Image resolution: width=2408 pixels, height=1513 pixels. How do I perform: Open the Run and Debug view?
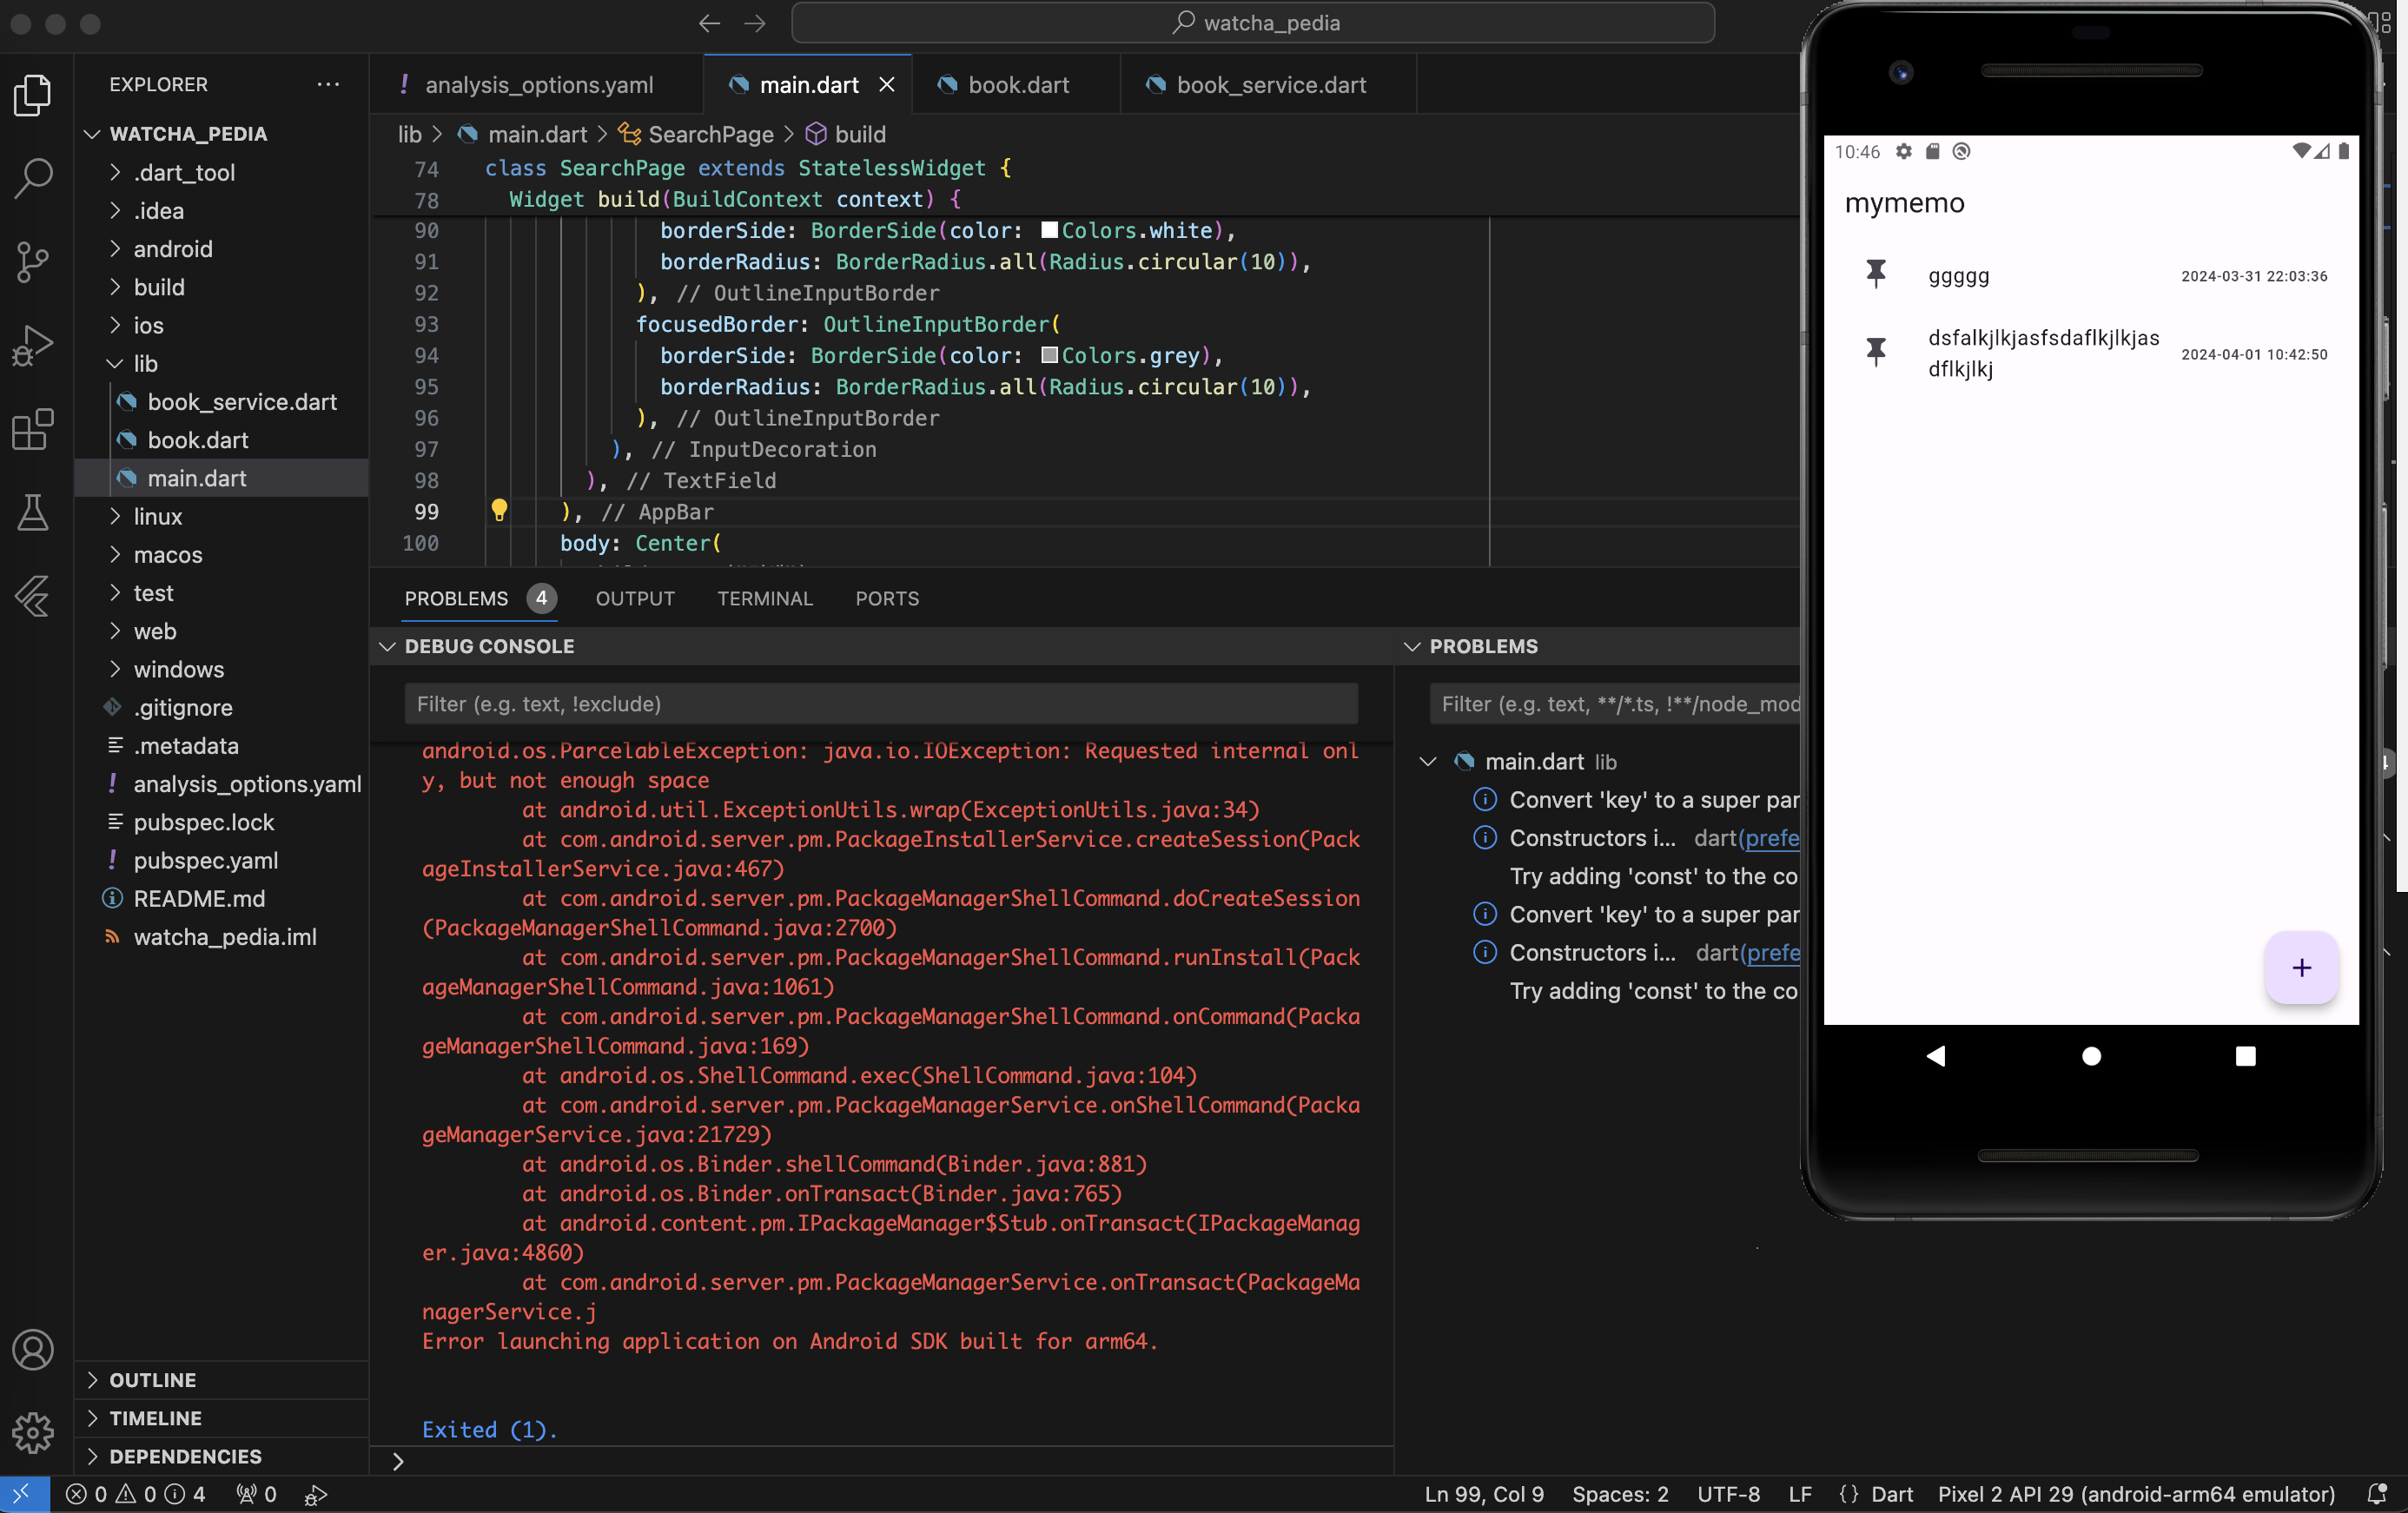33,346
